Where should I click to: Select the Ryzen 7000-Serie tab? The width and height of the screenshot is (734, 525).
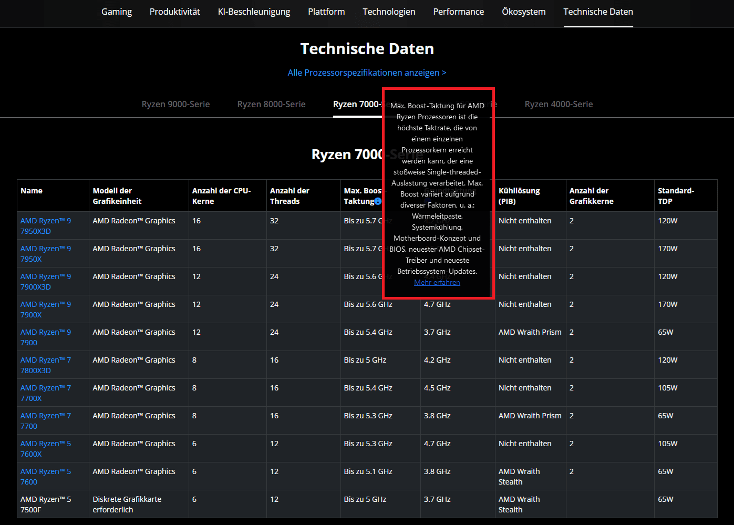pos(357,104)
